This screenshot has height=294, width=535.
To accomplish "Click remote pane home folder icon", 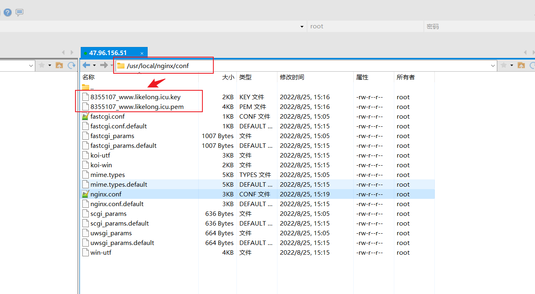I will [x=521, y=65].
